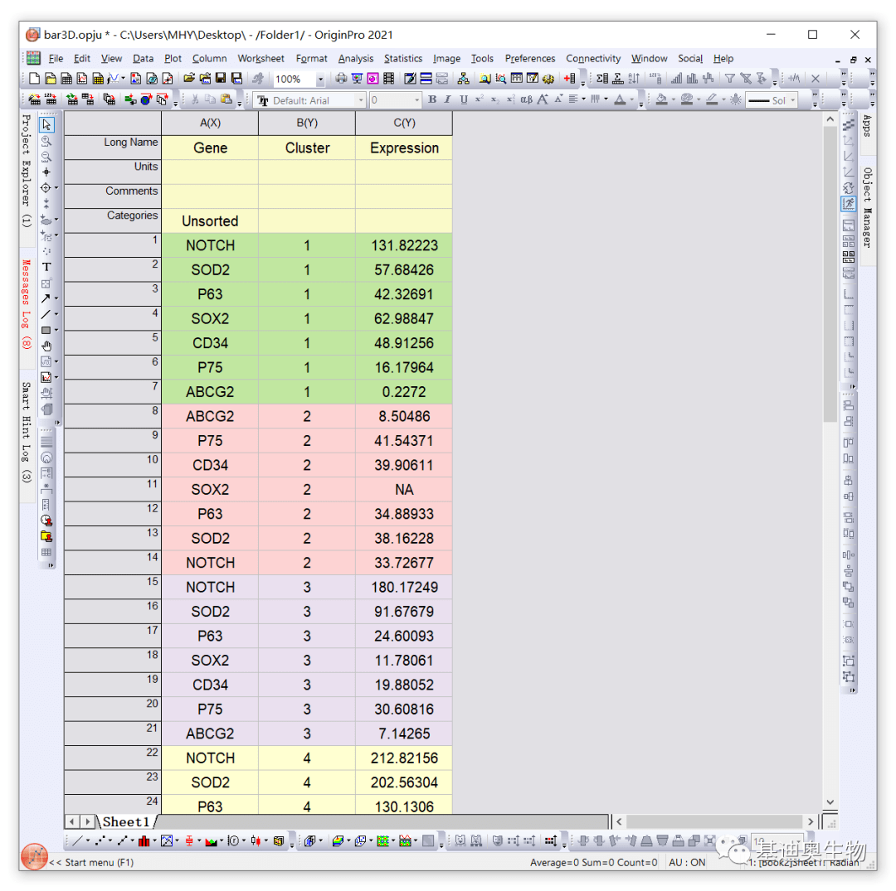This screenshot has width=896, height=891.
Task: Open the Worksheet menu
Action: (261, 58)
